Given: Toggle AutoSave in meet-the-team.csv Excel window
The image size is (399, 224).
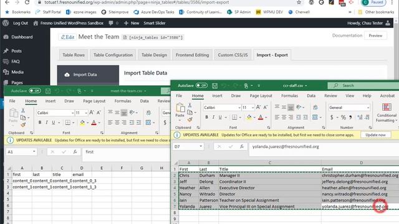Looking at the screenshot, I should click(35, 91).
